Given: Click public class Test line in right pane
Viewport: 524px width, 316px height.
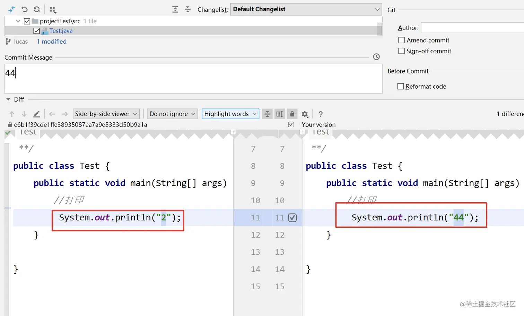Looking at the screenshot, I should 354,166.
